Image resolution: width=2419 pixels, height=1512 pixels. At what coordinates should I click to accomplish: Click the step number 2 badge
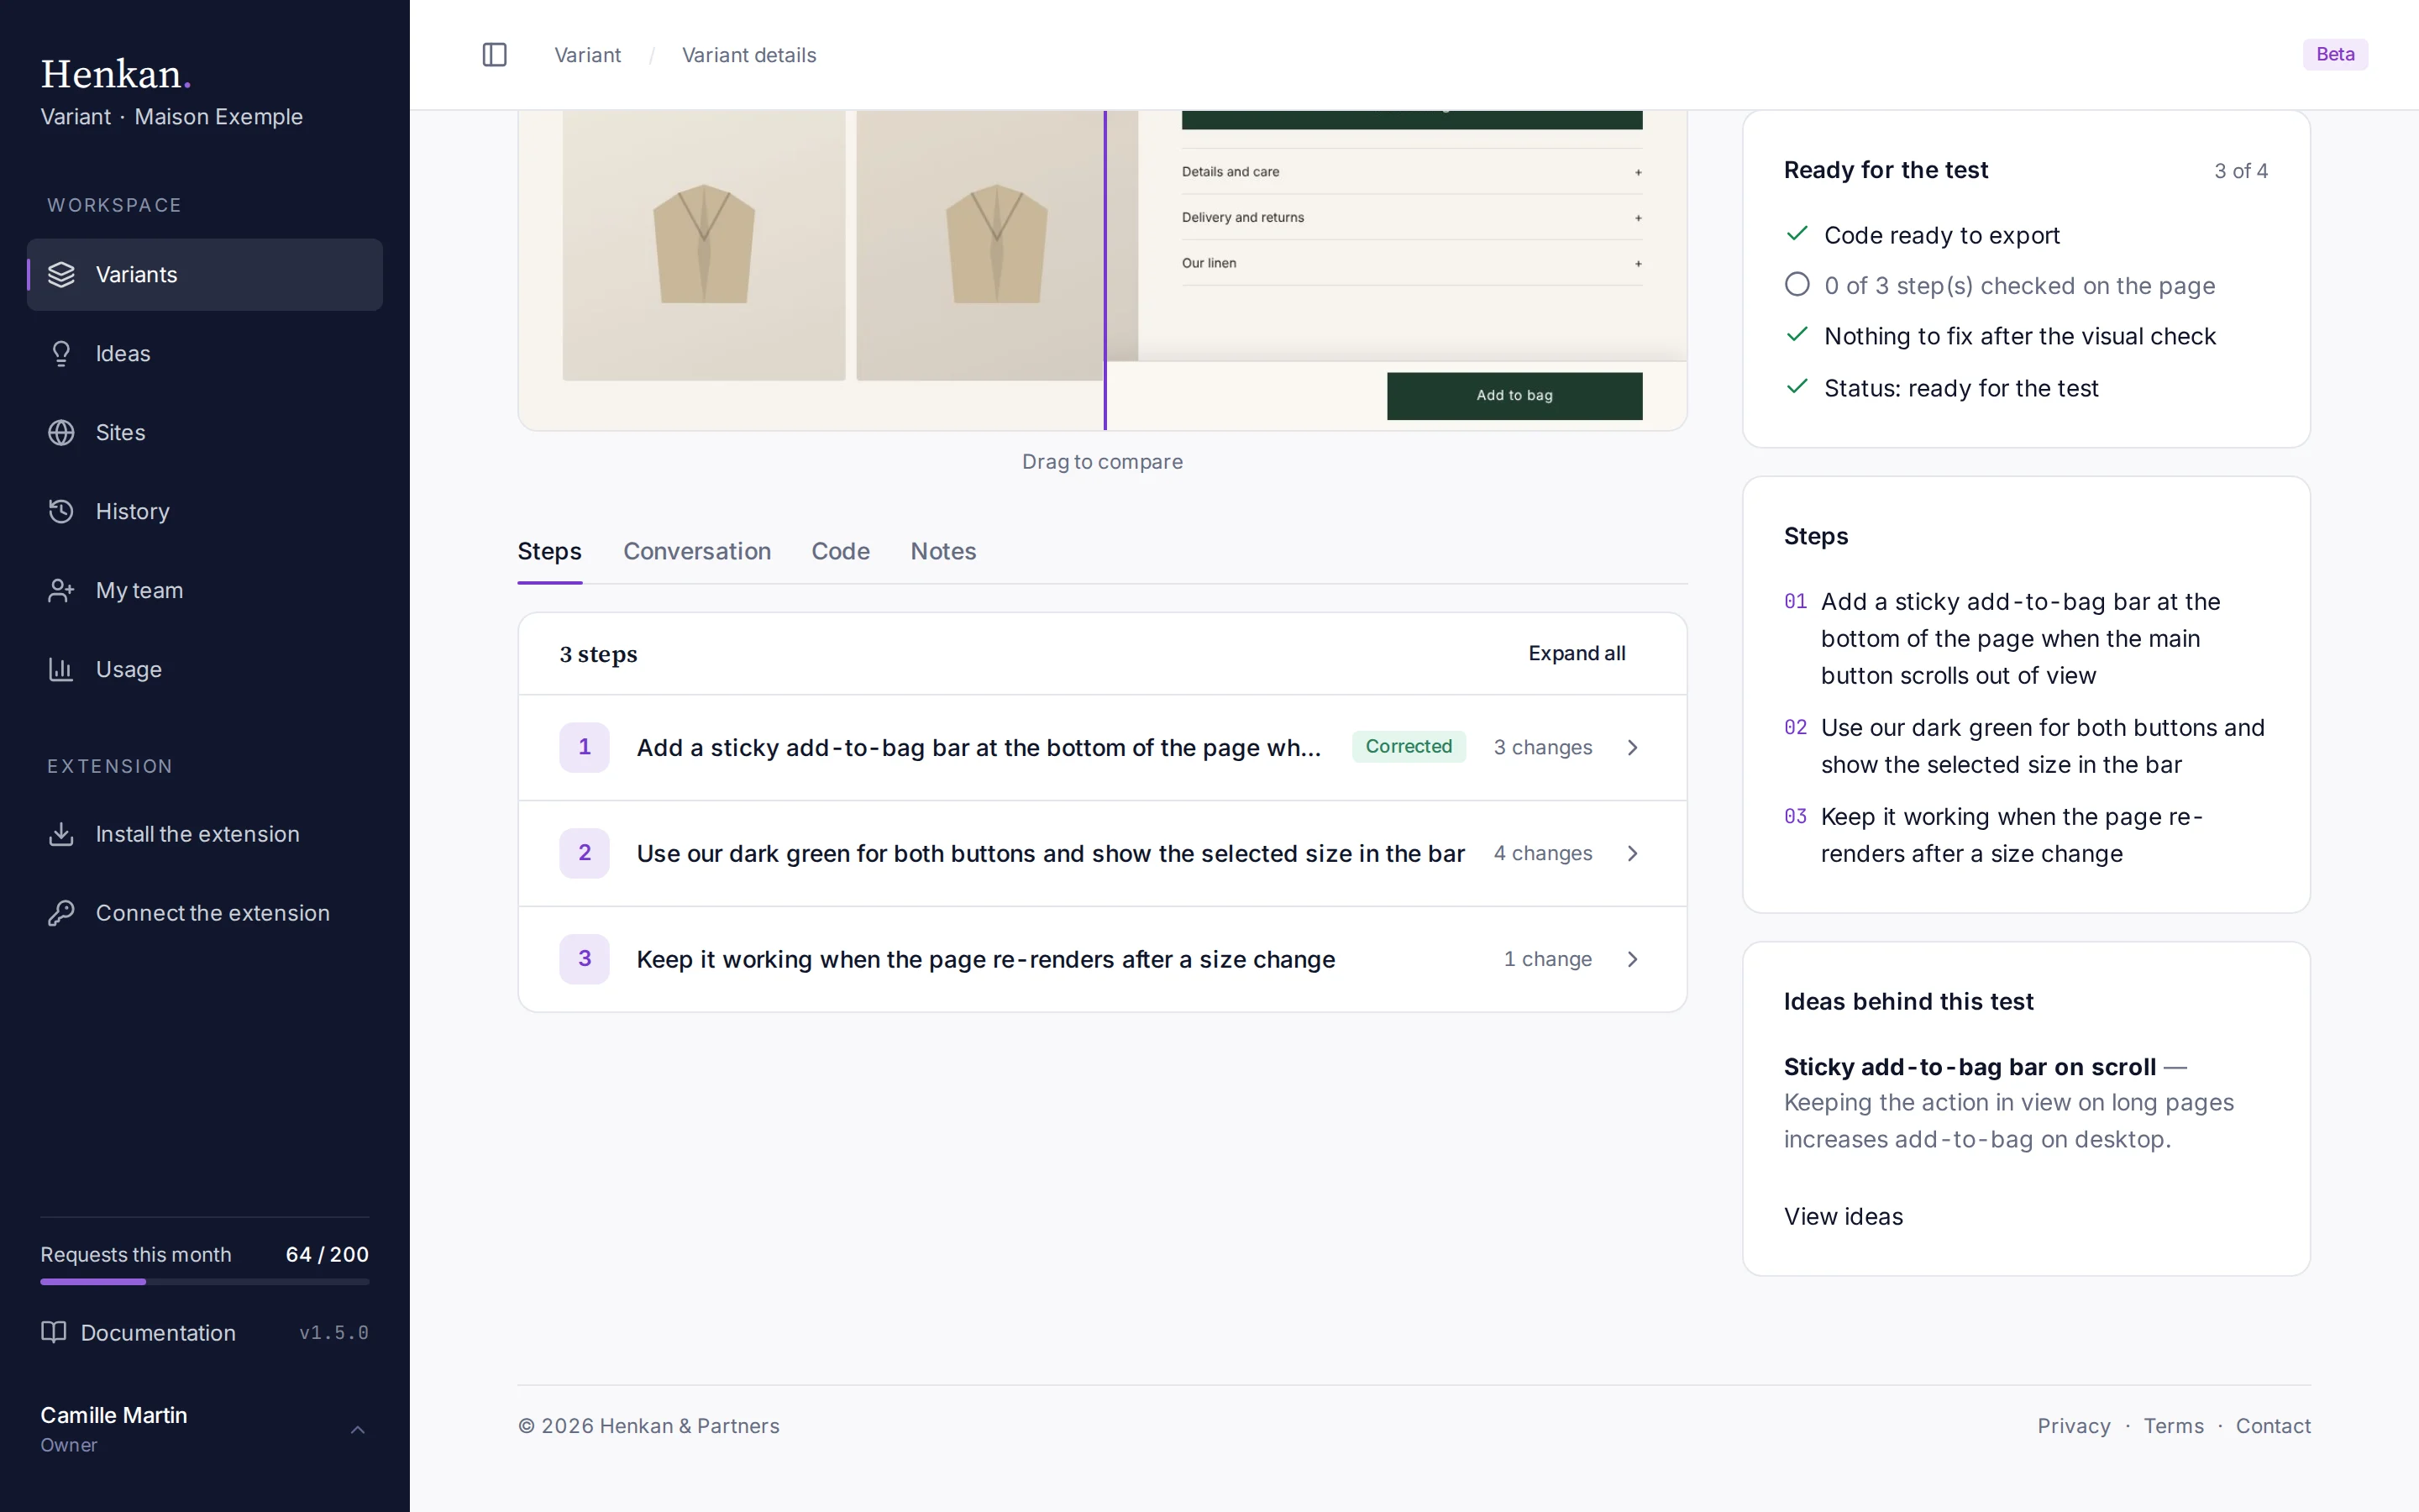pos(585,854)
